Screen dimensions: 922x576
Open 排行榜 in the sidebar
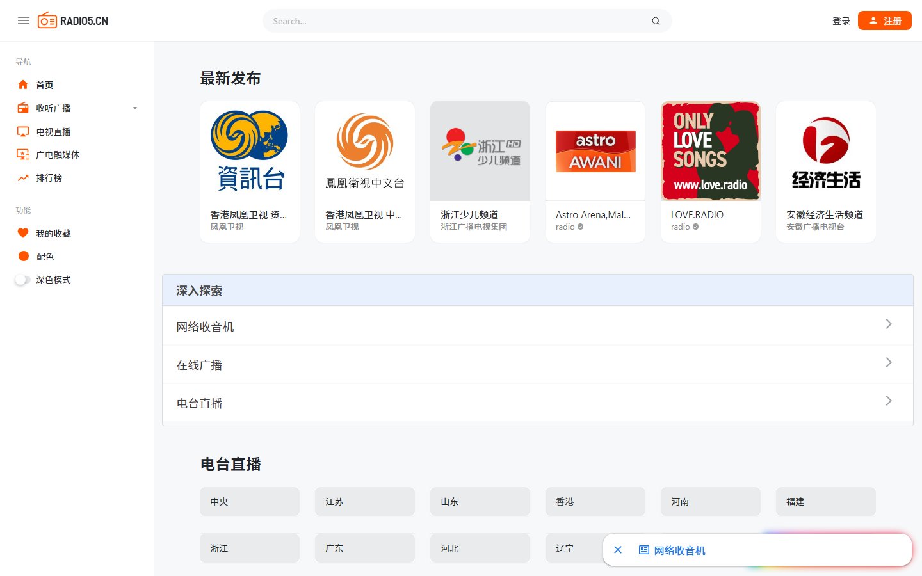pos(49,178)
